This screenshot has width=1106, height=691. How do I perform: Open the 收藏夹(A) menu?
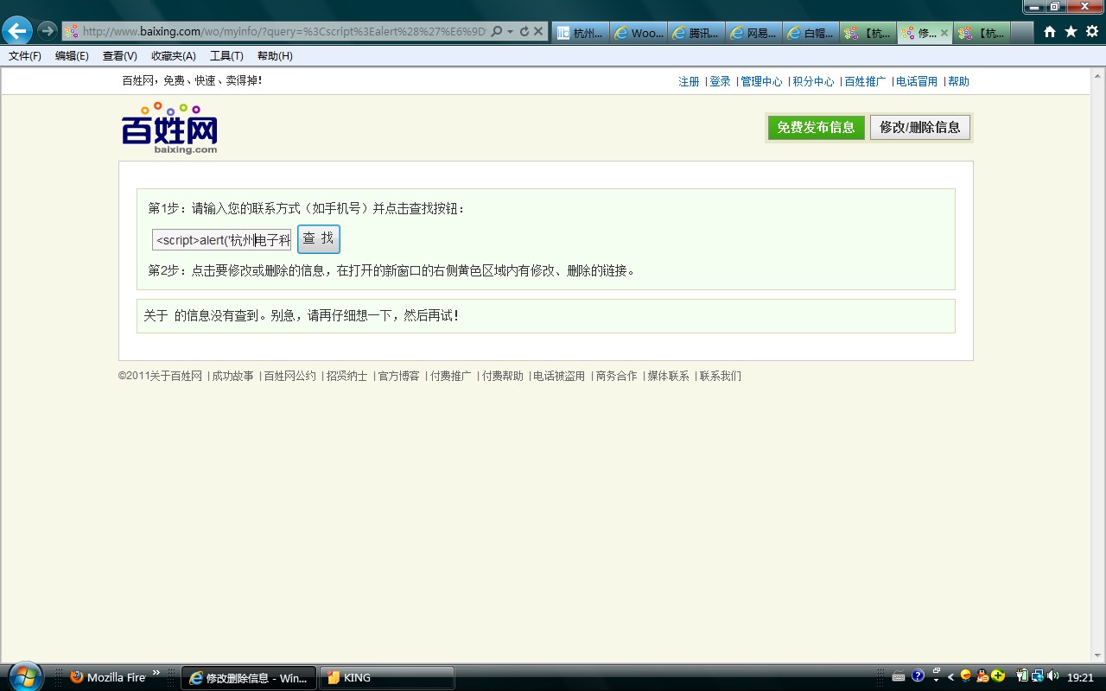[x=173, y=56]
